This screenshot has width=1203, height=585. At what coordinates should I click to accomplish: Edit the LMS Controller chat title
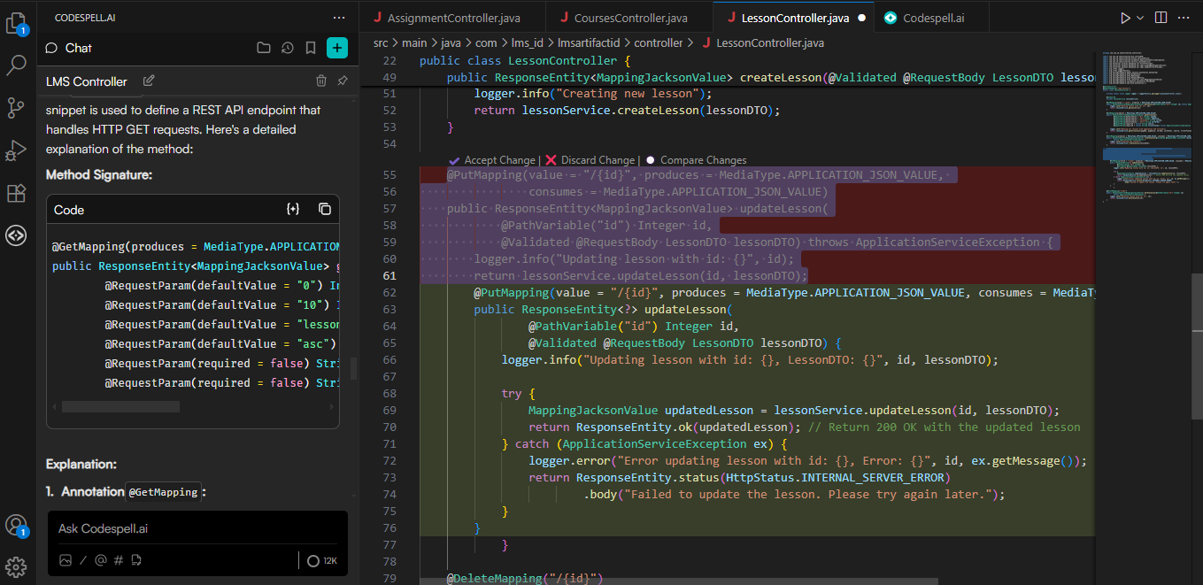[x=149, y=81]
